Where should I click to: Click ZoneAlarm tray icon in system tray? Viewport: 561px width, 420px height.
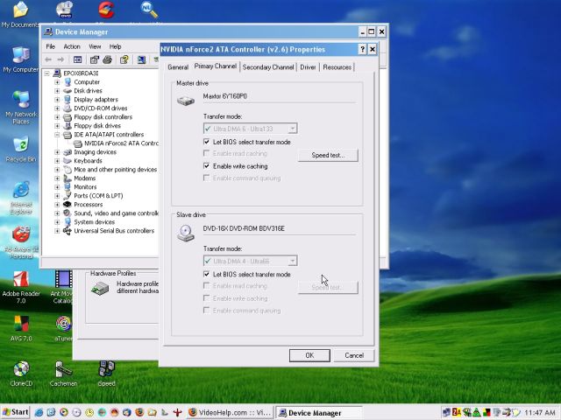(457, 412)
